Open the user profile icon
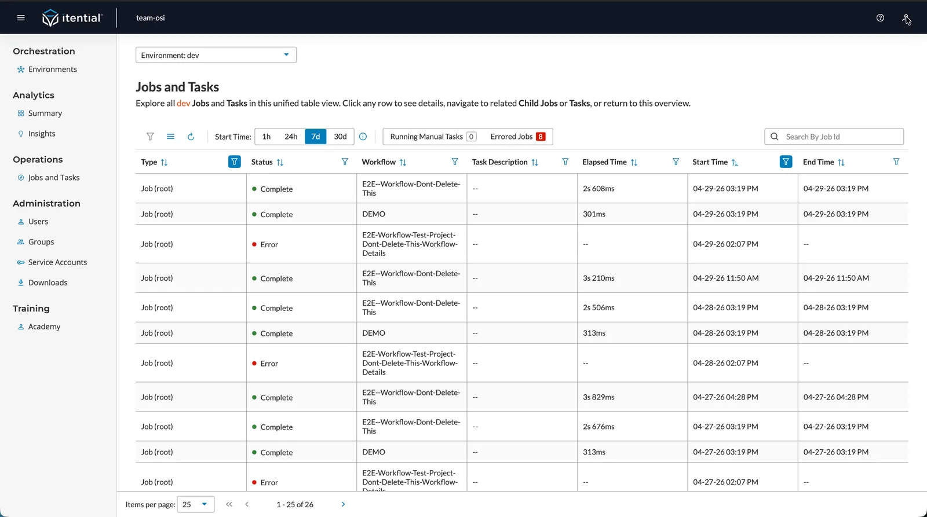 (x=906, y=19)
